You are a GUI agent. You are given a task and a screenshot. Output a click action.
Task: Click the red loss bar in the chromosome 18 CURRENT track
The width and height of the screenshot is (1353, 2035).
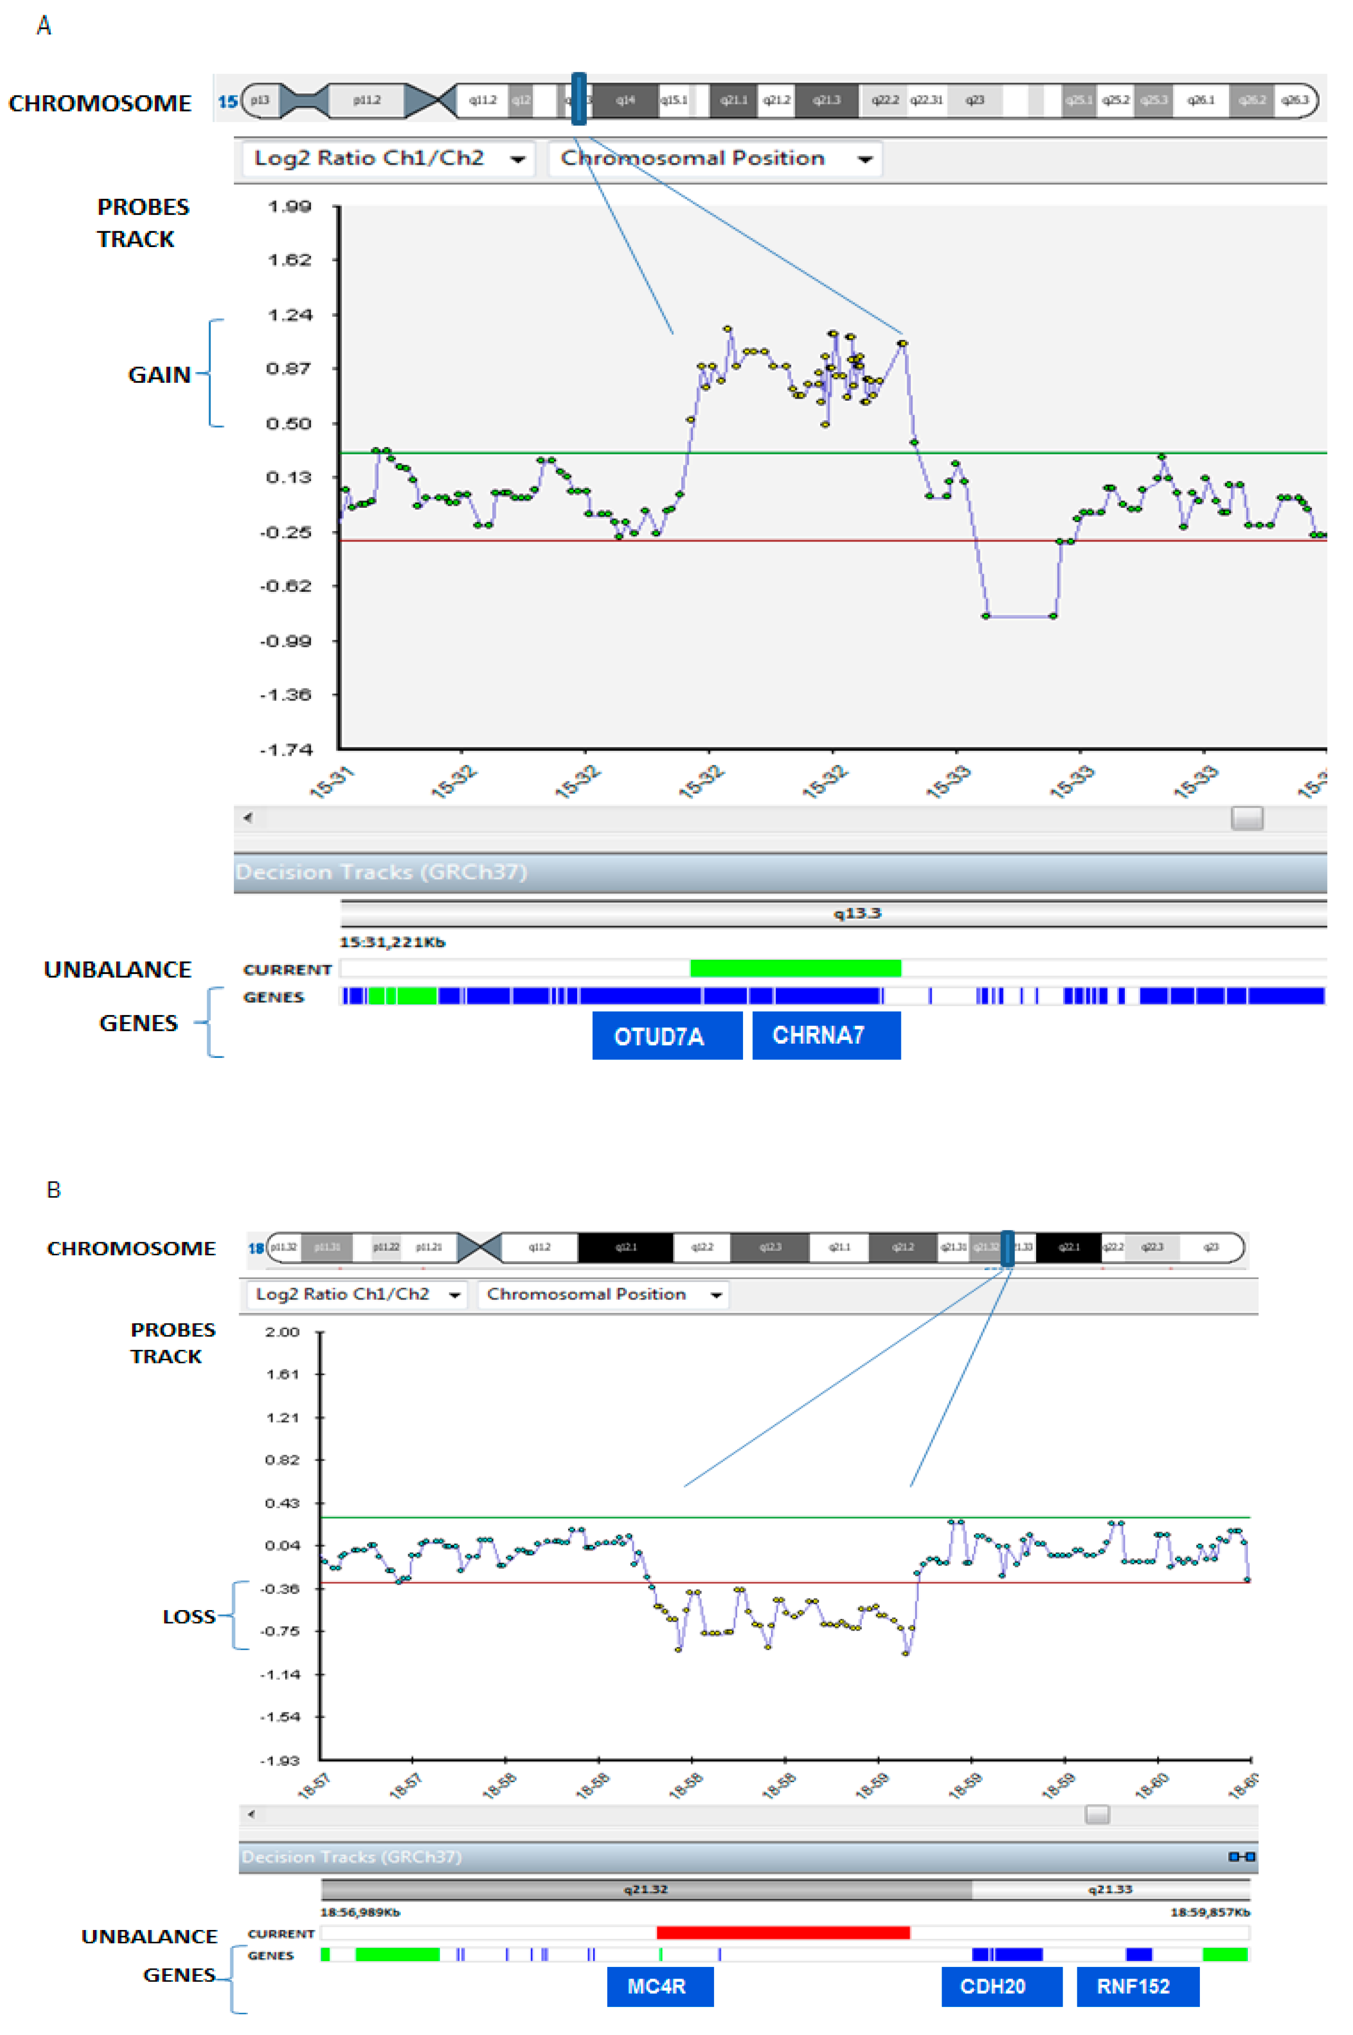(783, 1933)
